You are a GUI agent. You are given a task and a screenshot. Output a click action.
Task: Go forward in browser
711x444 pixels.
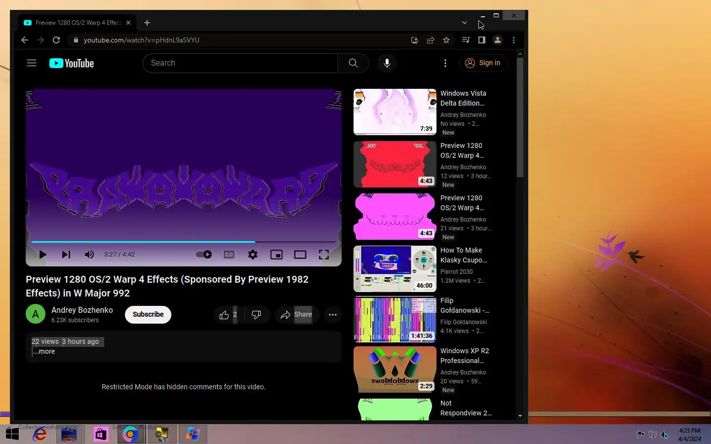pyautogui.click(x=40, y=40)
